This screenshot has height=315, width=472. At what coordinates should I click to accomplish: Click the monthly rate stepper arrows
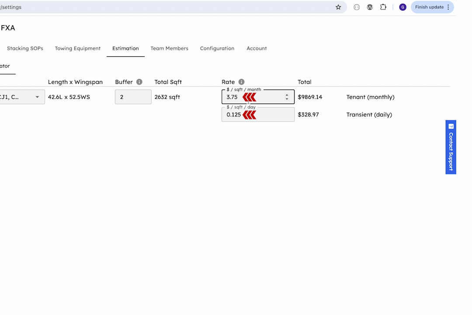287,97
